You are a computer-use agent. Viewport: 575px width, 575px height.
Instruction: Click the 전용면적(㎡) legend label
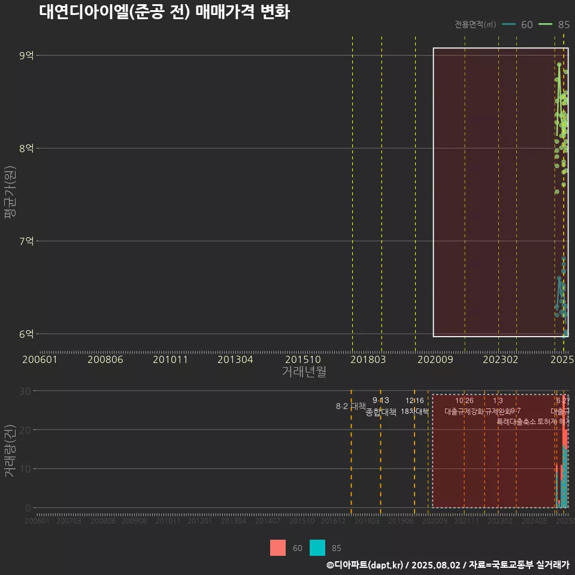coord(475,25)
